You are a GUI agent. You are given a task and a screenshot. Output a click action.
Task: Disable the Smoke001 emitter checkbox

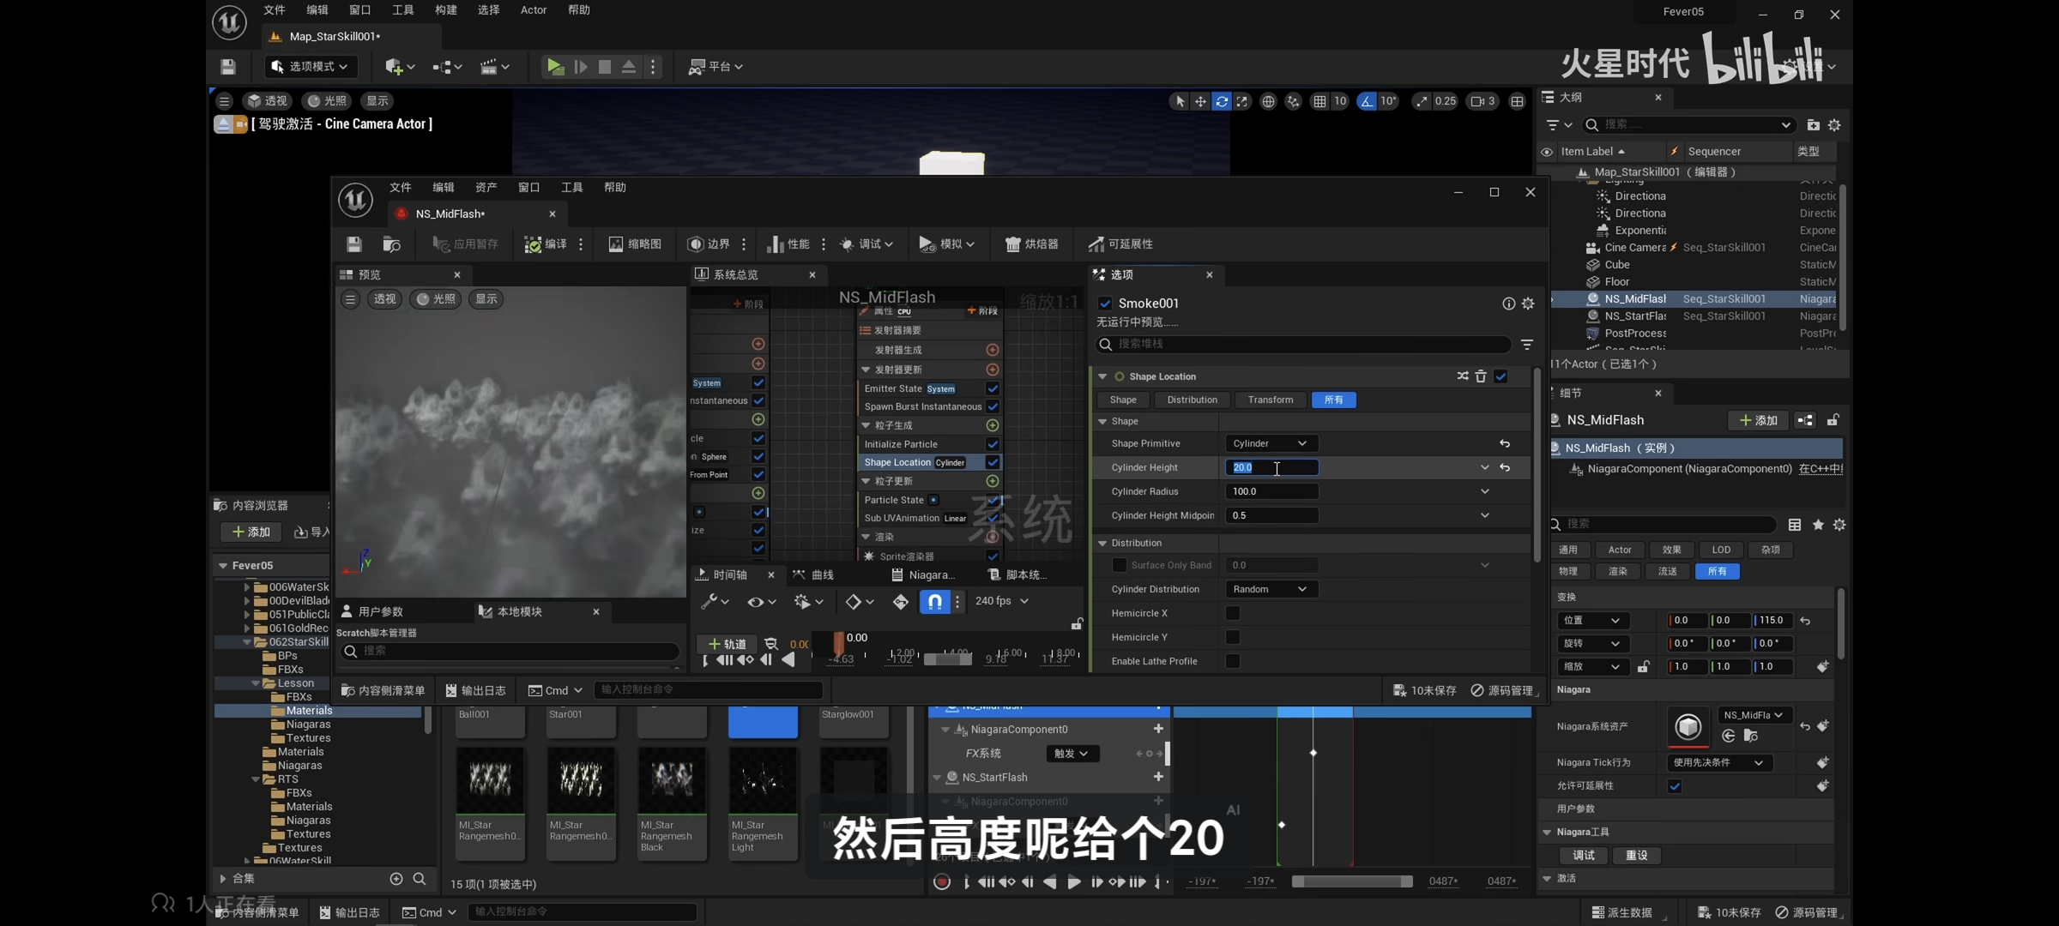tap(1105, 303)
